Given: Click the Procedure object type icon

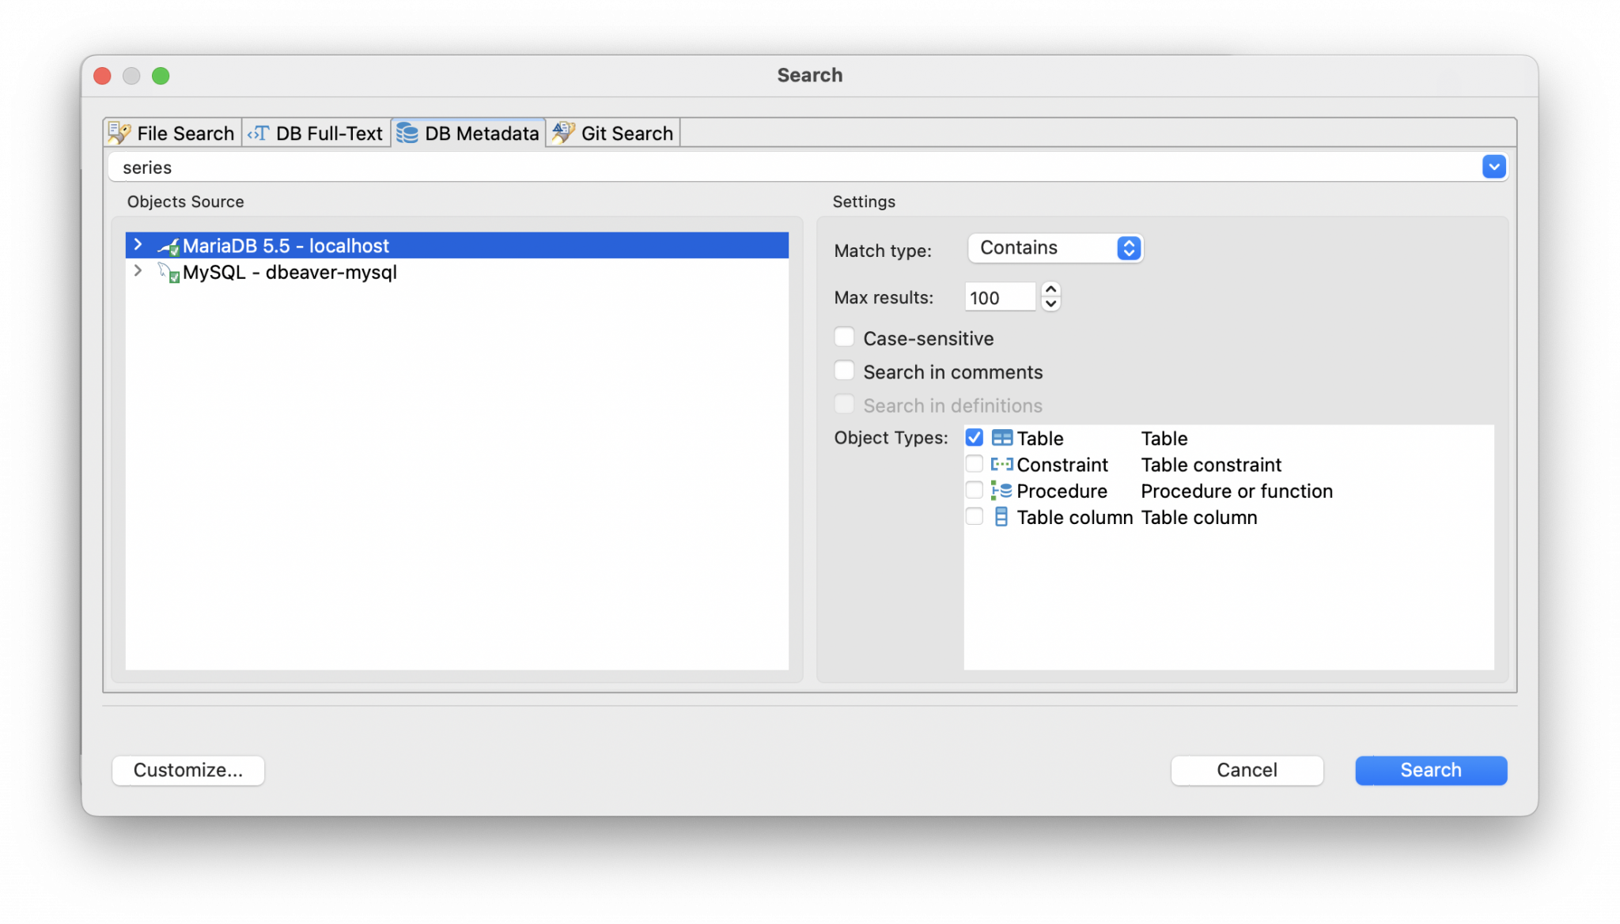Looking at the screenshot, I should click(x=1001, y=491).
